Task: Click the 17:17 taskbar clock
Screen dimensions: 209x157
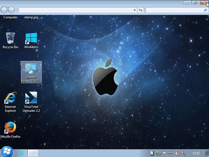Action: (x=196, y=153)
